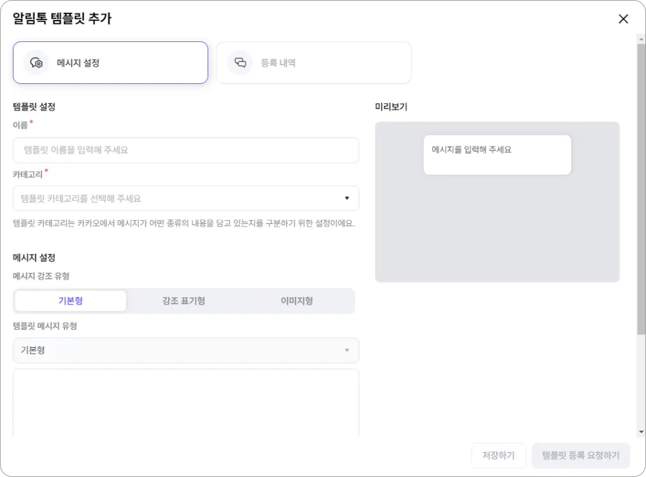Select the 기본형 message emphasis type
This screenshot has width=646, height=477.
tap(70, 301)
